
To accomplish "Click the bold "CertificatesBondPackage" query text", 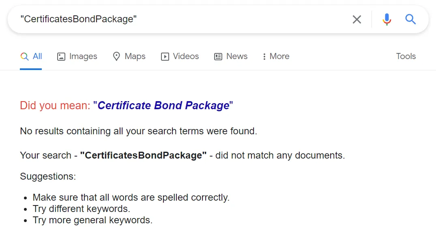I will pos(143,155).
